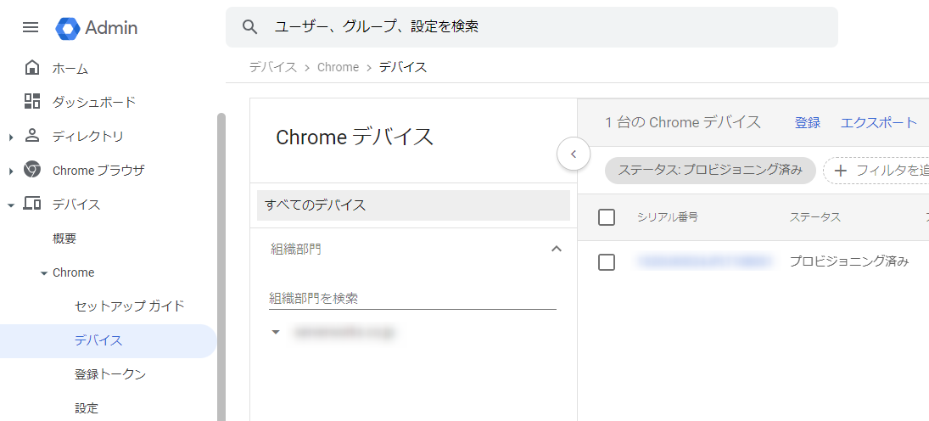Click the plus icon in add filter
Screen dimensions: 929x421
click(x=841, y=171)
